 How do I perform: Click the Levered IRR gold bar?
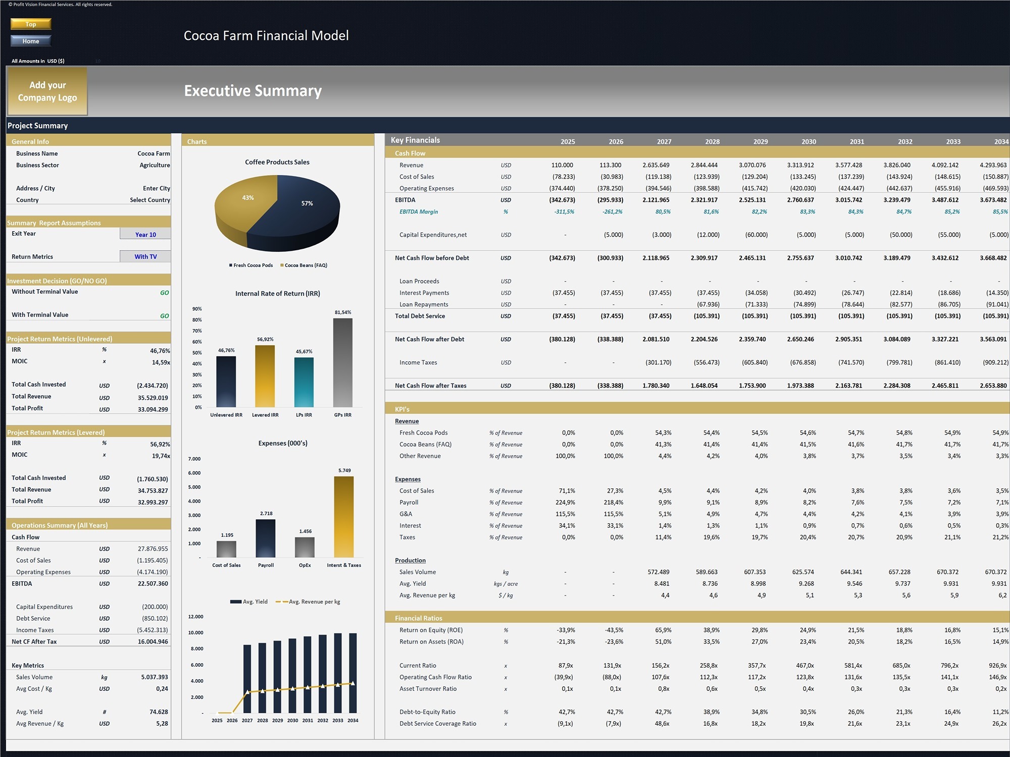[x=265, y=376]
